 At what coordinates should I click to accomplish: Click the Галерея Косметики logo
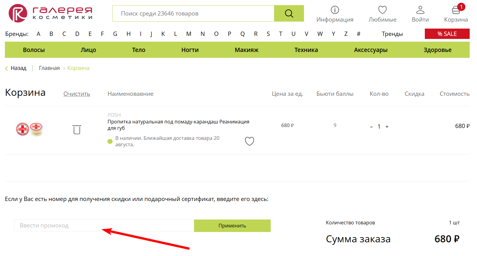pos(50,13)
